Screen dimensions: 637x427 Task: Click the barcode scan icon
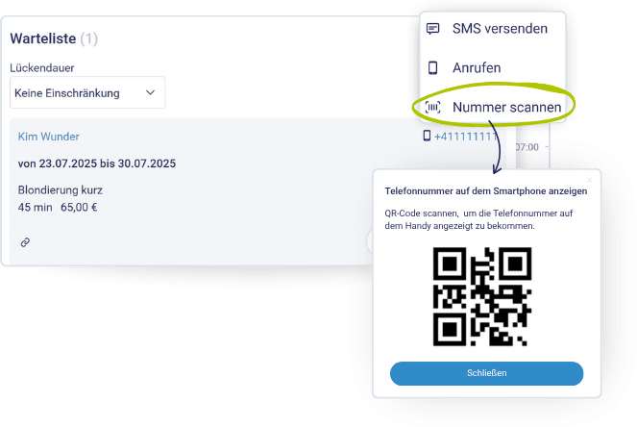tap(432, 107)
